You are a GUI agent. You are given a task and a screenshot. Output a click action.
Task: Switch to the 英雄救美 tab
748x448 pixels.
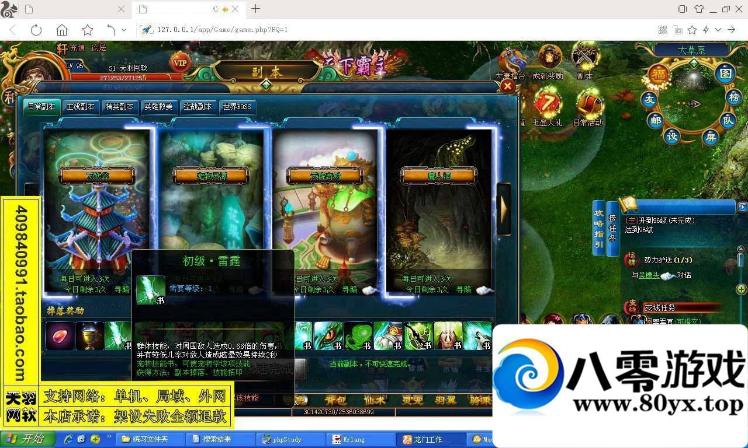point(159,107)
